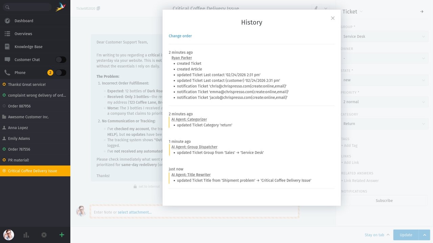
Task: Copy ticket number with clipboard icon
Action: [x=98, y=8]
